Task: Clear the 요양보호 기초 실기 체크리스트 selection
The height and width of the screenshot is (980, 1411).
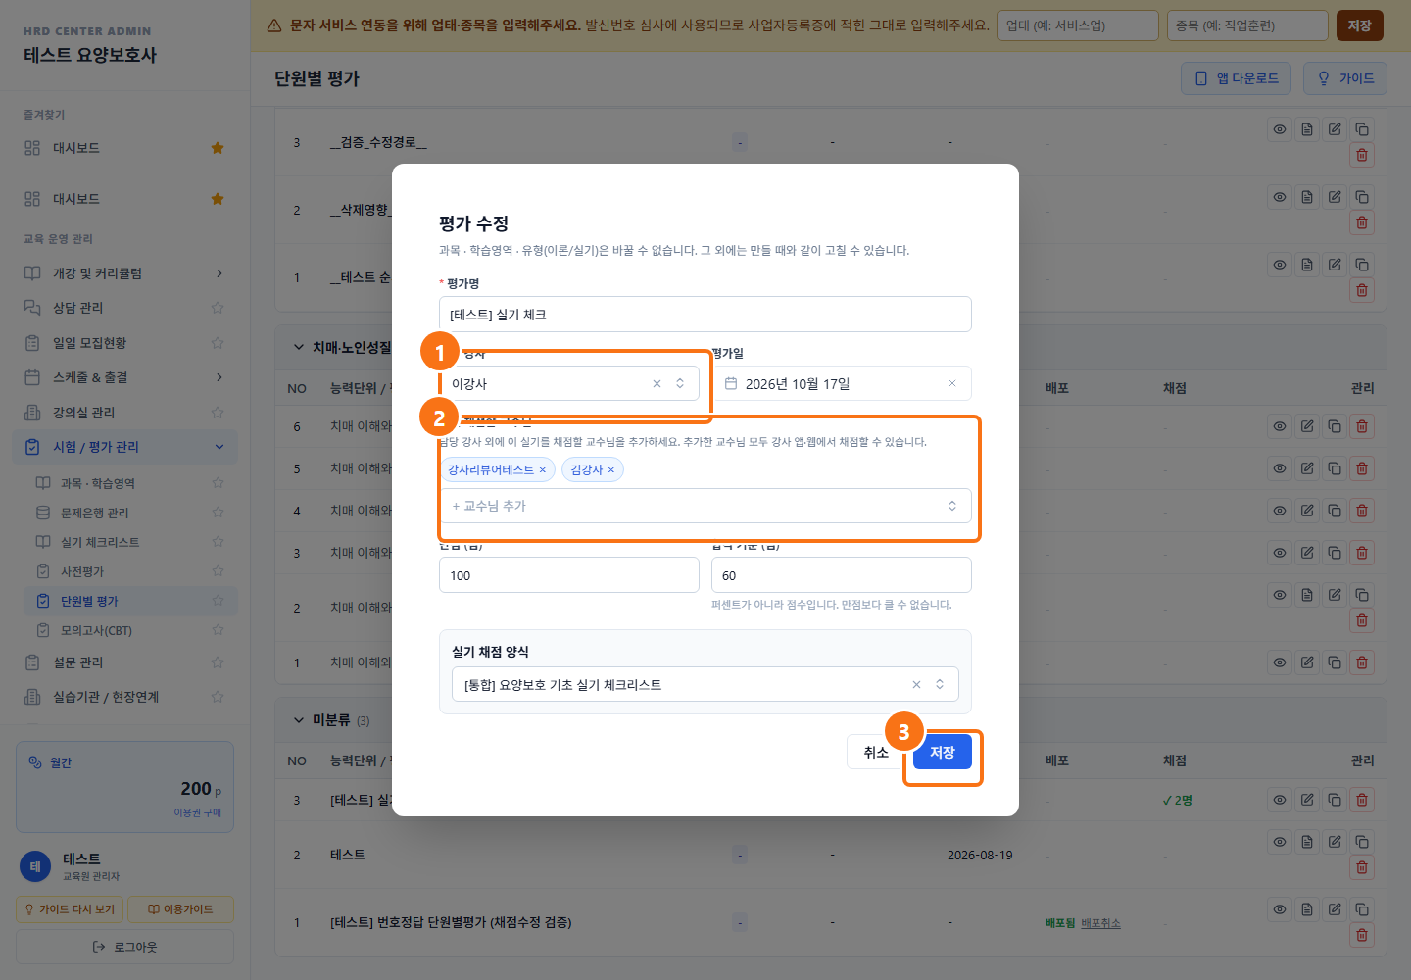Action: [916, 685]
